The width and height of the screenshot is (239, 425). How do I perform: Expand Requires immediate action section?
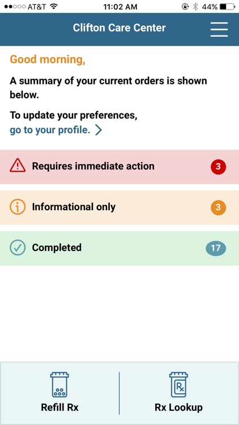(x=119, y=167)
